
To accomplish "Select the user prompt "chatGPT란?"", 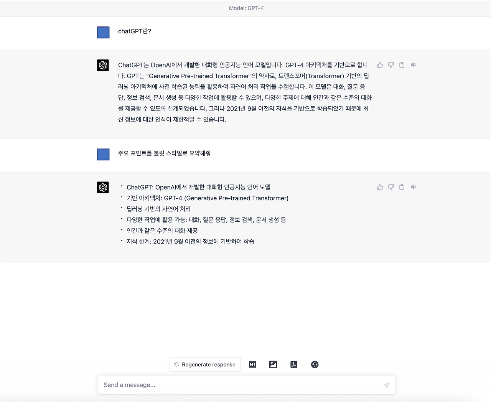I will [x=135, y=31].
